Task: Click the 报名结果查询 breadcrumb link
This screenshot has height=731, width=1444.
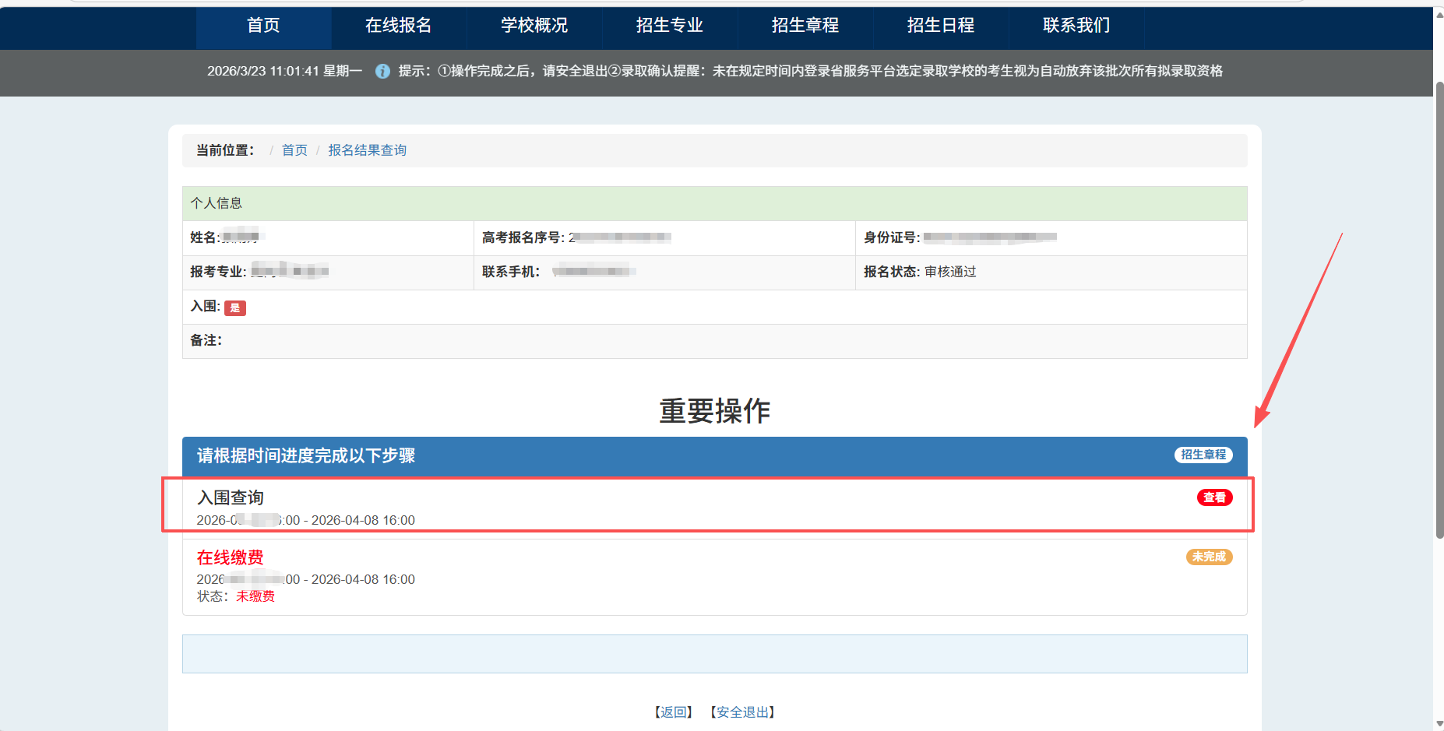Action: pos(367,150)
